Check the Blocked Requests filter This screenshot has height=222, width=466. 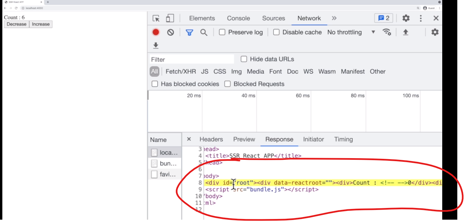pos(227,84)
